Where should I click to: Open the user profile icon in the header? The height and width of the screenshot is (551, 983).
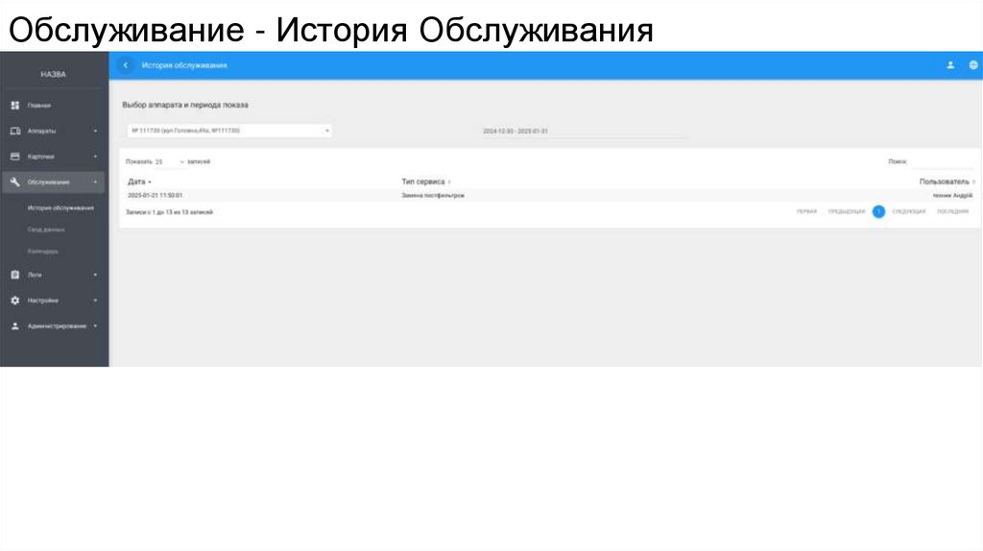950,65
